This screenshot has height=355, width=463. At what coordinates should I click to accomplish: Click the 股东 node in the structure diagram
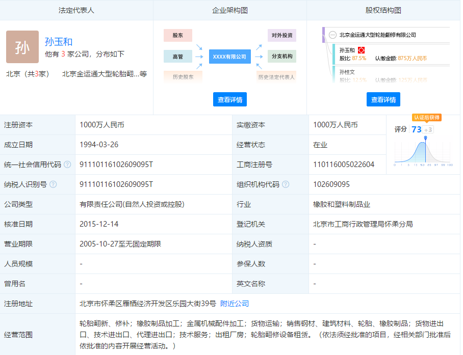click(178, 35)
